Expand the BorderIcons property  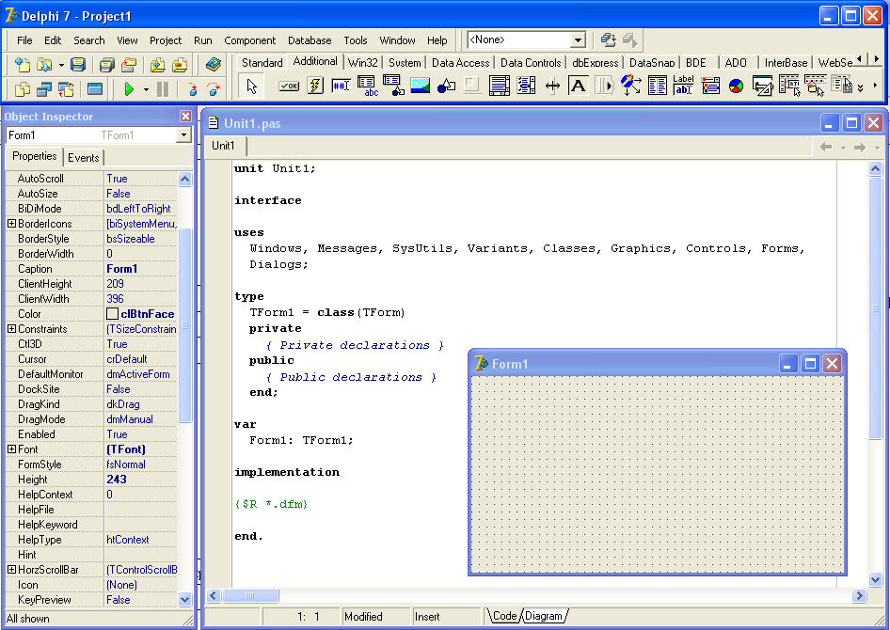(11, 224)
